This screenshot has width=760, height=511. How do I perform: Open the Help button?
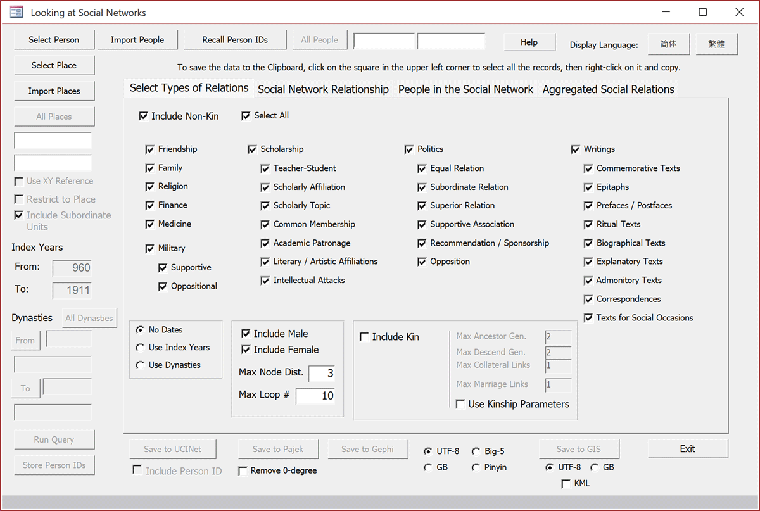[x=529, y=42]
